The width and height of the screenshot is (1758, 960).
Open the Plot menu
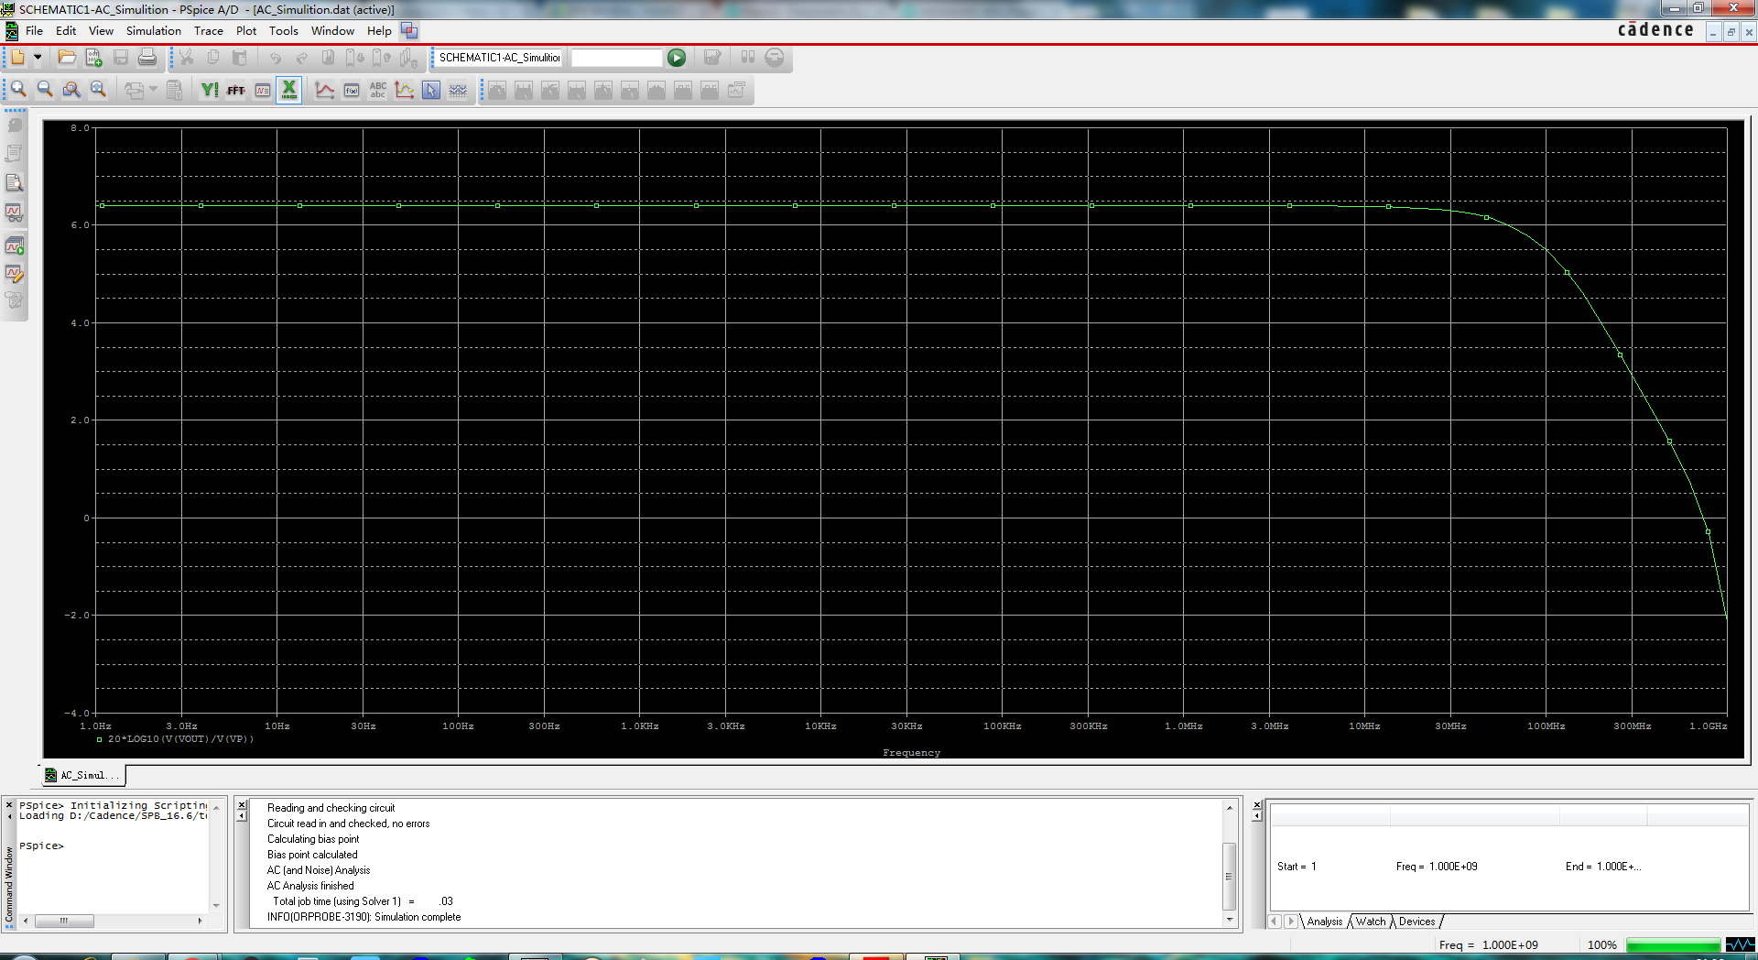point(246,31)
